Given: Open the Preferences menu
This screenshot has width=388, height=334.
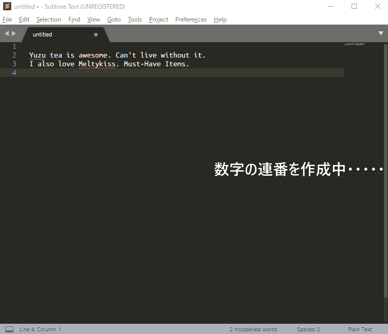Looking at the screenshot, I should tap(191, 20).
